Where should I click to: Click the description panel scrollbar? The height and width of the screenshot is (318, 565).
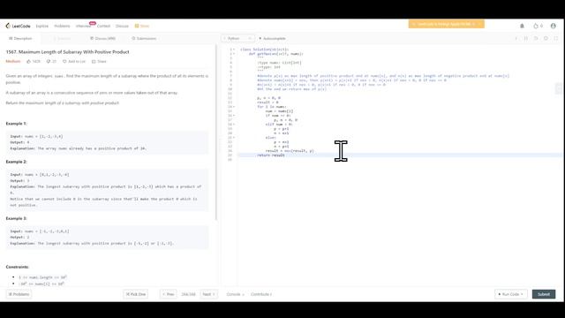tap(216, 132)
